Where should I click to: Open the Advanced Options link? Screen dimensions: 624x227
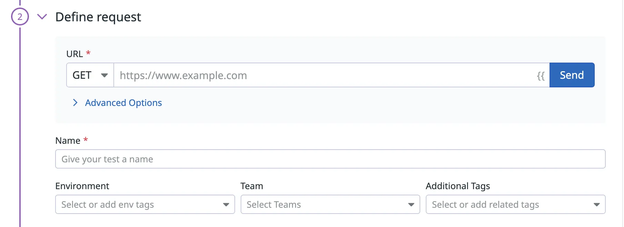coord(123,102)
